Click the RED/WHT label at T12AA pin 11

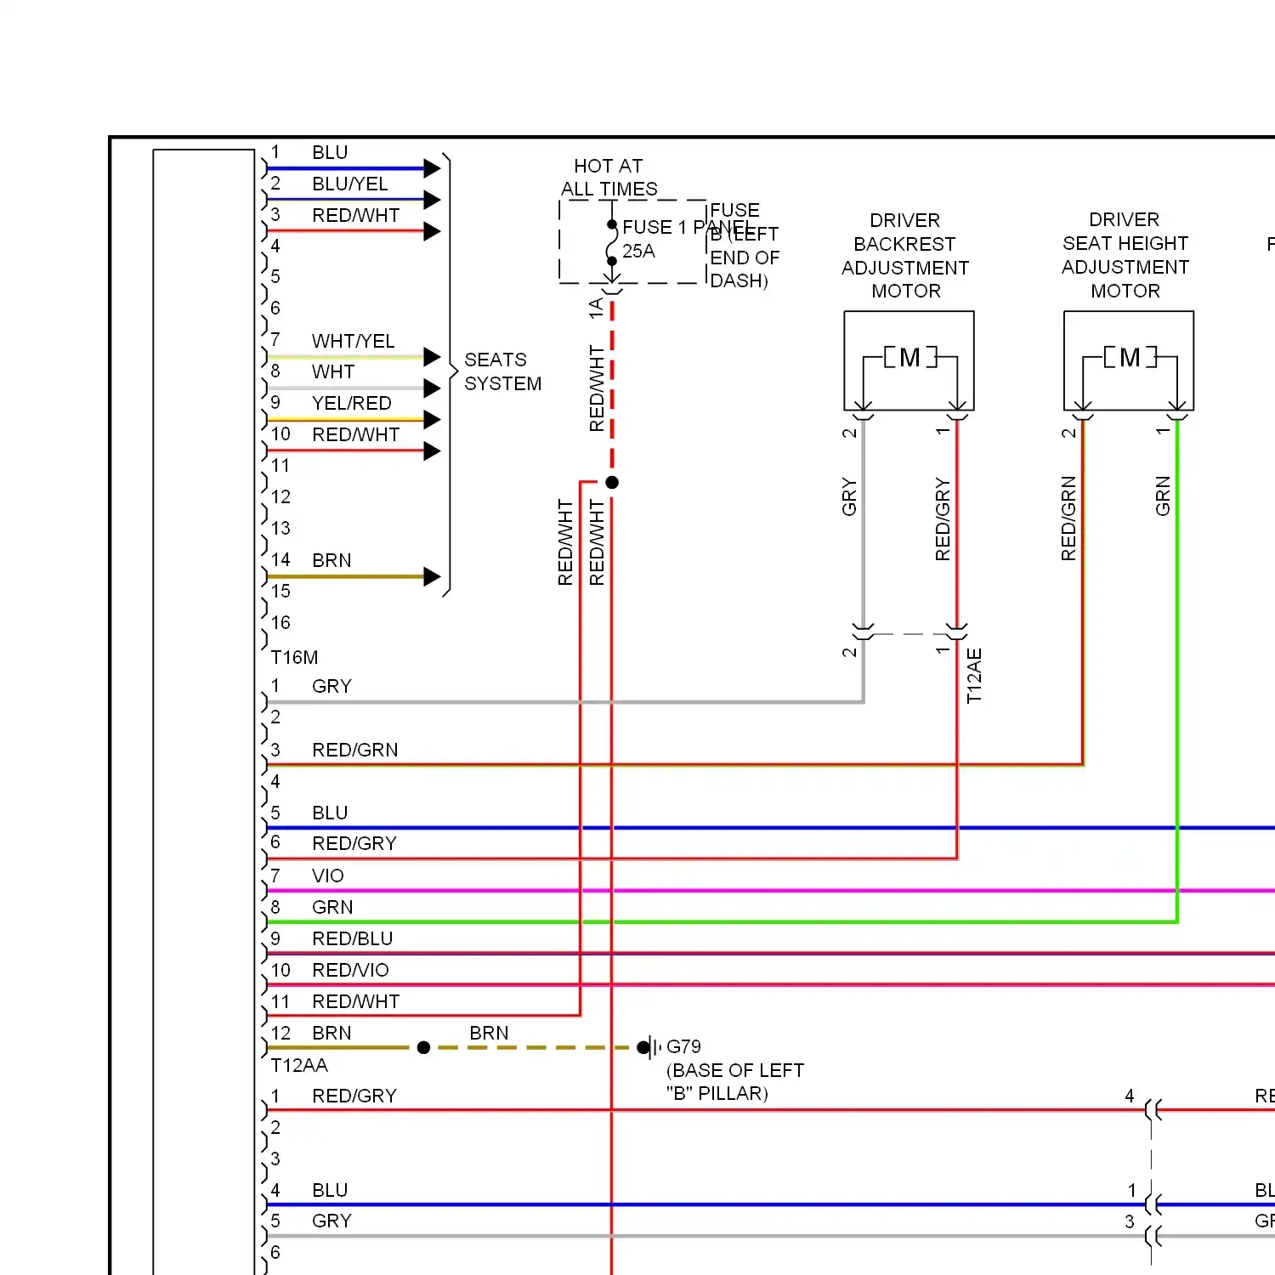click(x=355, y=1002)
